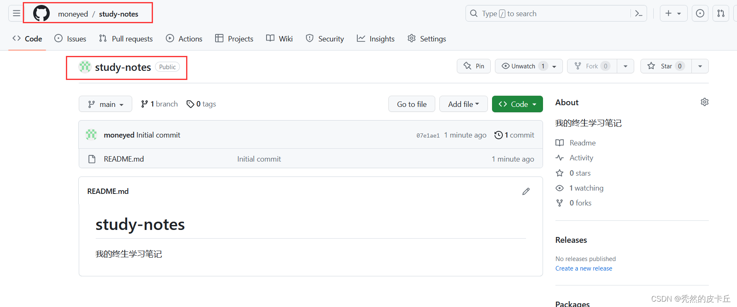The image size is (737, 307).
Task: Switch to the Code tab
Action: [27, 39]
